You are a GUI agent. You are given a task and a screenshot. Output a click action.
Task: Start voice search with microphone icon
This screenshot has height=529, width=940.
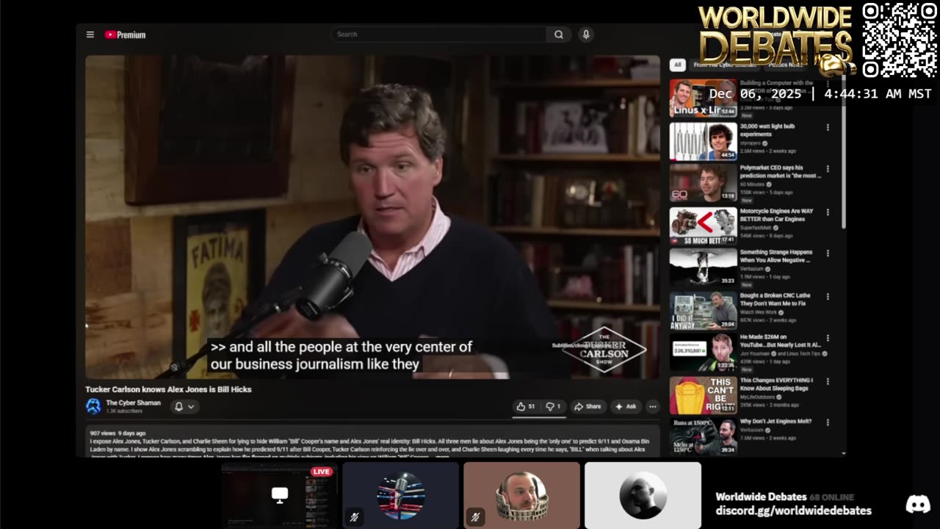(x=585, y=35)
